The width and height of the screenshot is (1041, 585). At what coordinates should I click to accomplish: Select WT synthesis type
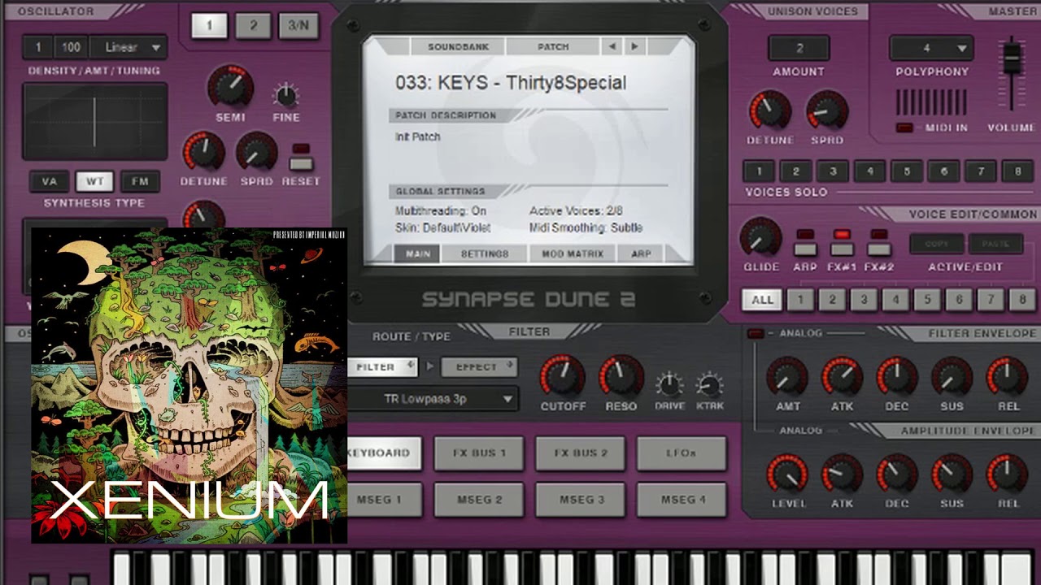94,181
